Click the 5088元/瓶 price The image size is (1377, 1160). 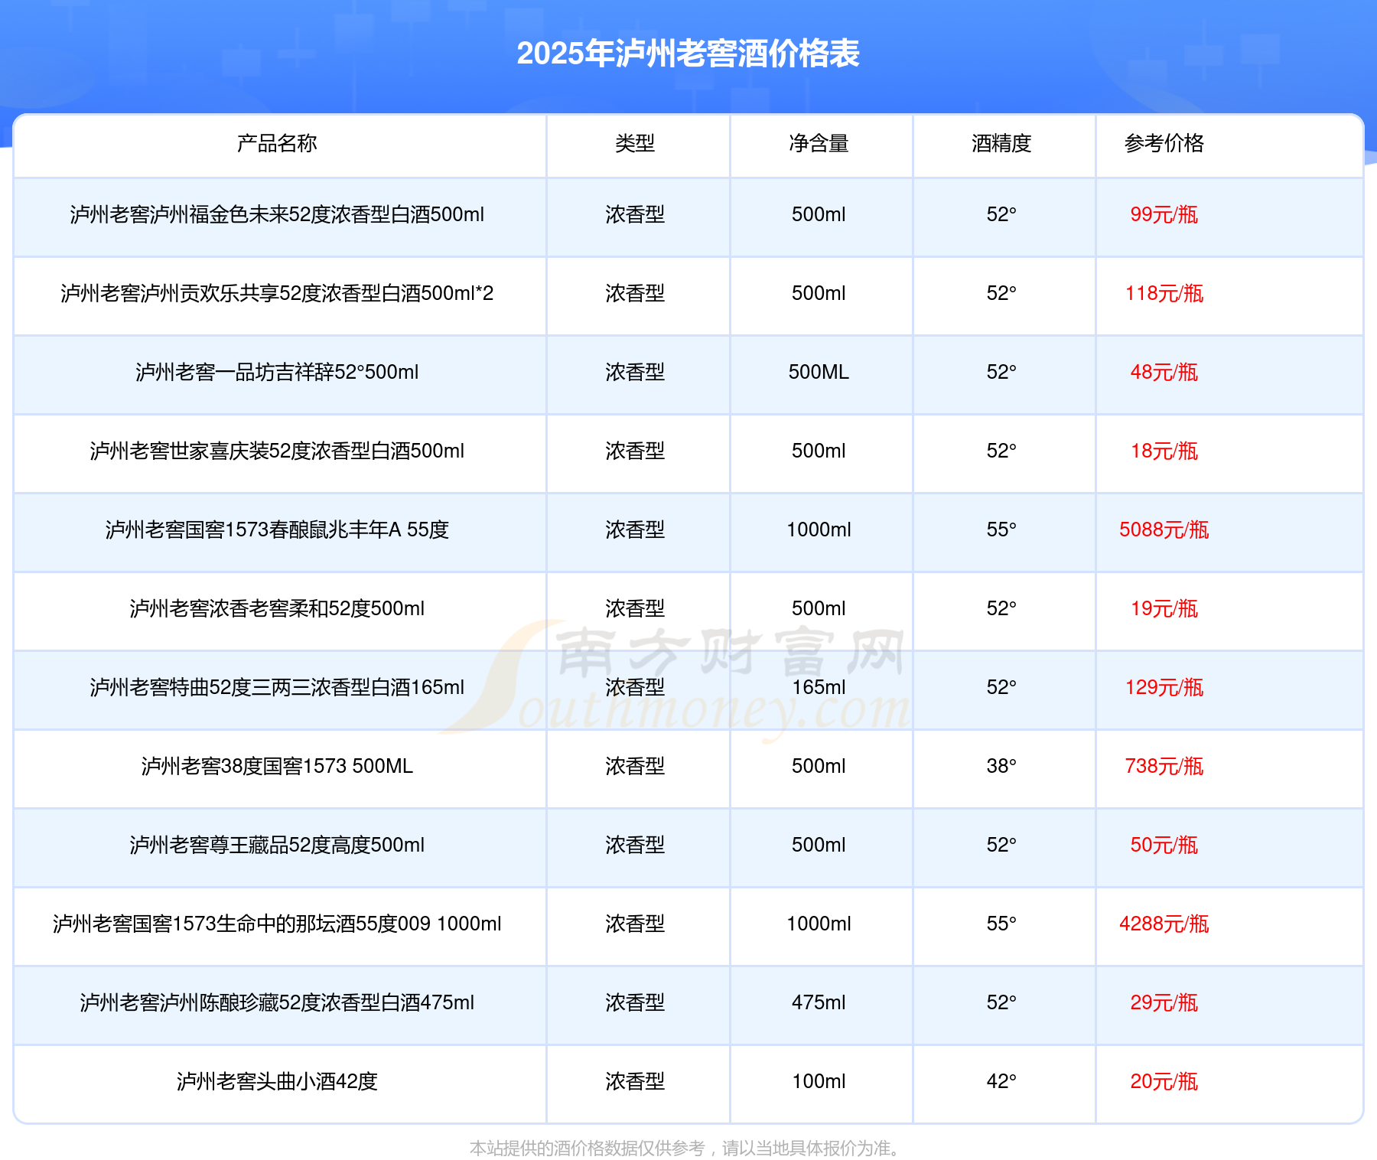click(x=1164, y=529)
